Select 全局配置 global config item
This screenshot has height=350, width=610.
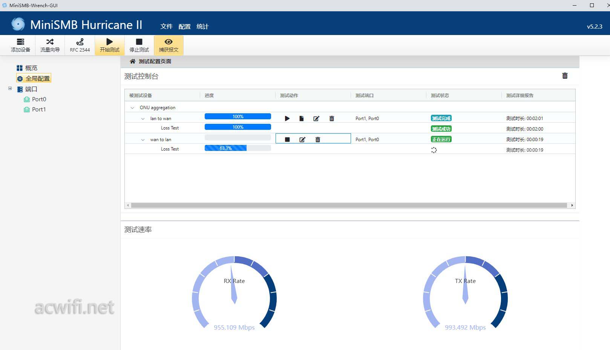[34, 78]
